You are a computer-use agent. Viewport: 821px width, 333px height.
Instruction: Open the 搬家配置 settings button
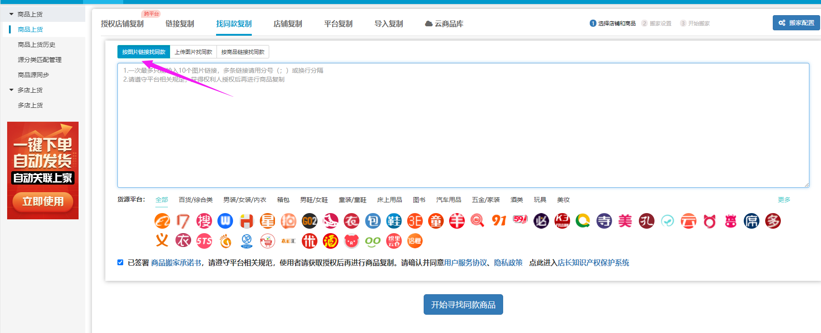tap(796, 23)
